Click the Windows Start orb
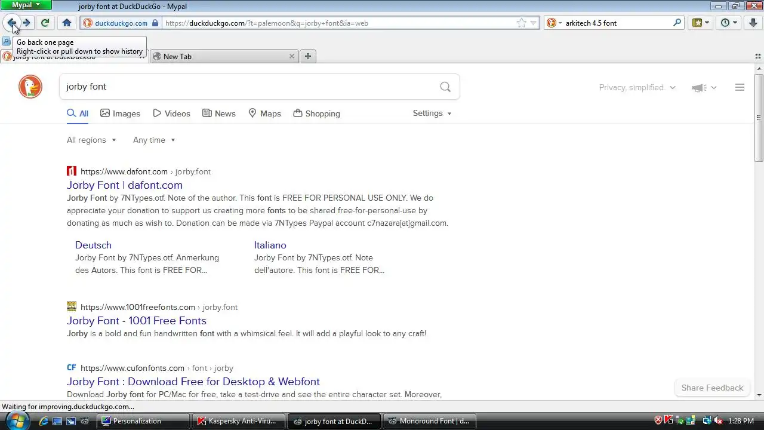 (16, 420)
